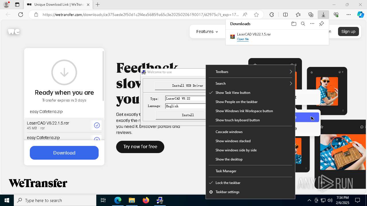
Task: Refresh the WeTransfer page
Action: 21,15
